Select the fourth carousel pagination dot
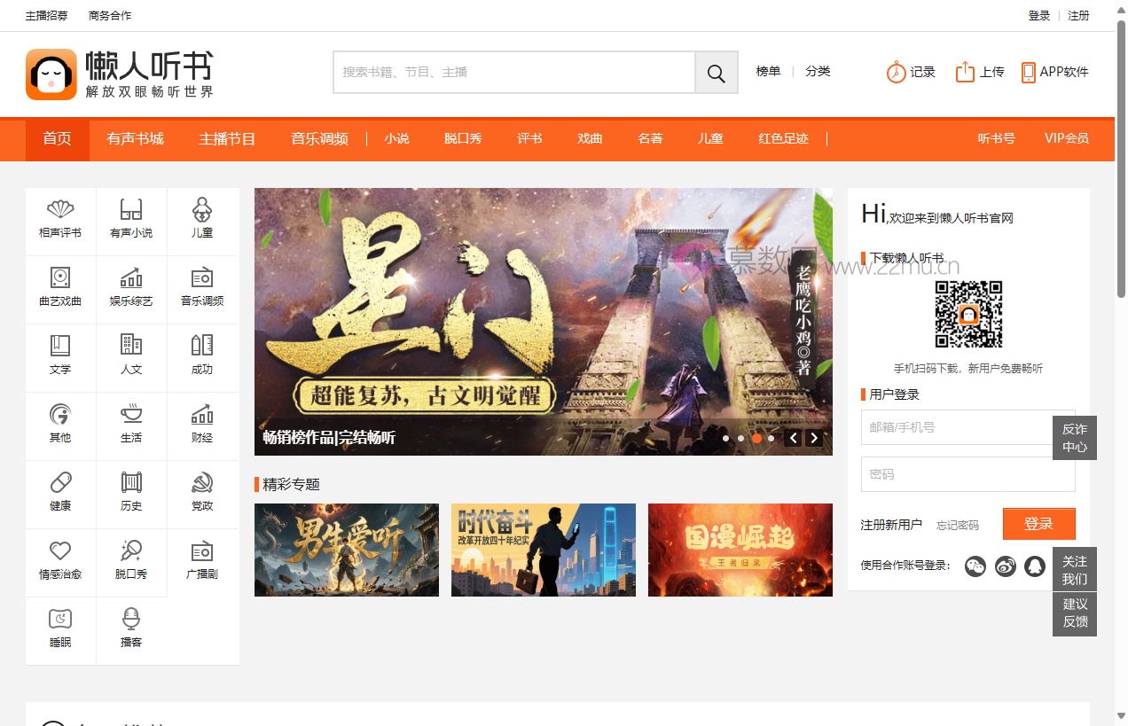This screenshot has width=1128, height=726. (x=772, y=438)
